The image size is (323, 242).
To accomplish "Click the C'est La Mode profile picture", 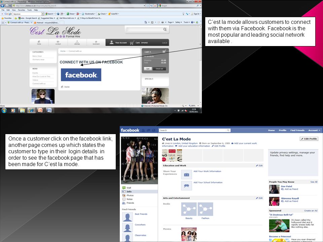I will [139, 160].
